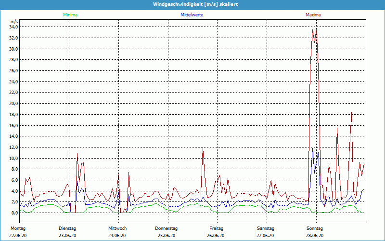
Task: Click the 2,0 y-axis value
Action: [x=15, y=202]
